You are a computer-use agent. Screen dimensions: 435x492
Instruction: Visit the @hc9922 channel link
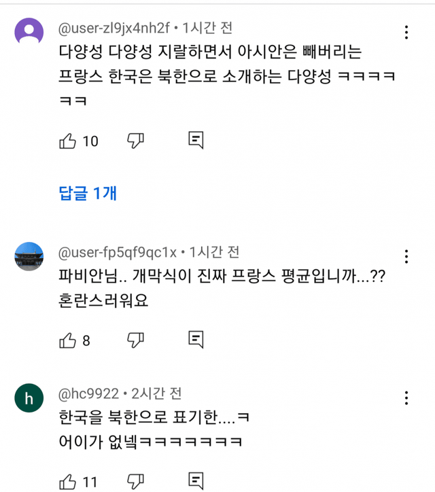pos(88,393)
